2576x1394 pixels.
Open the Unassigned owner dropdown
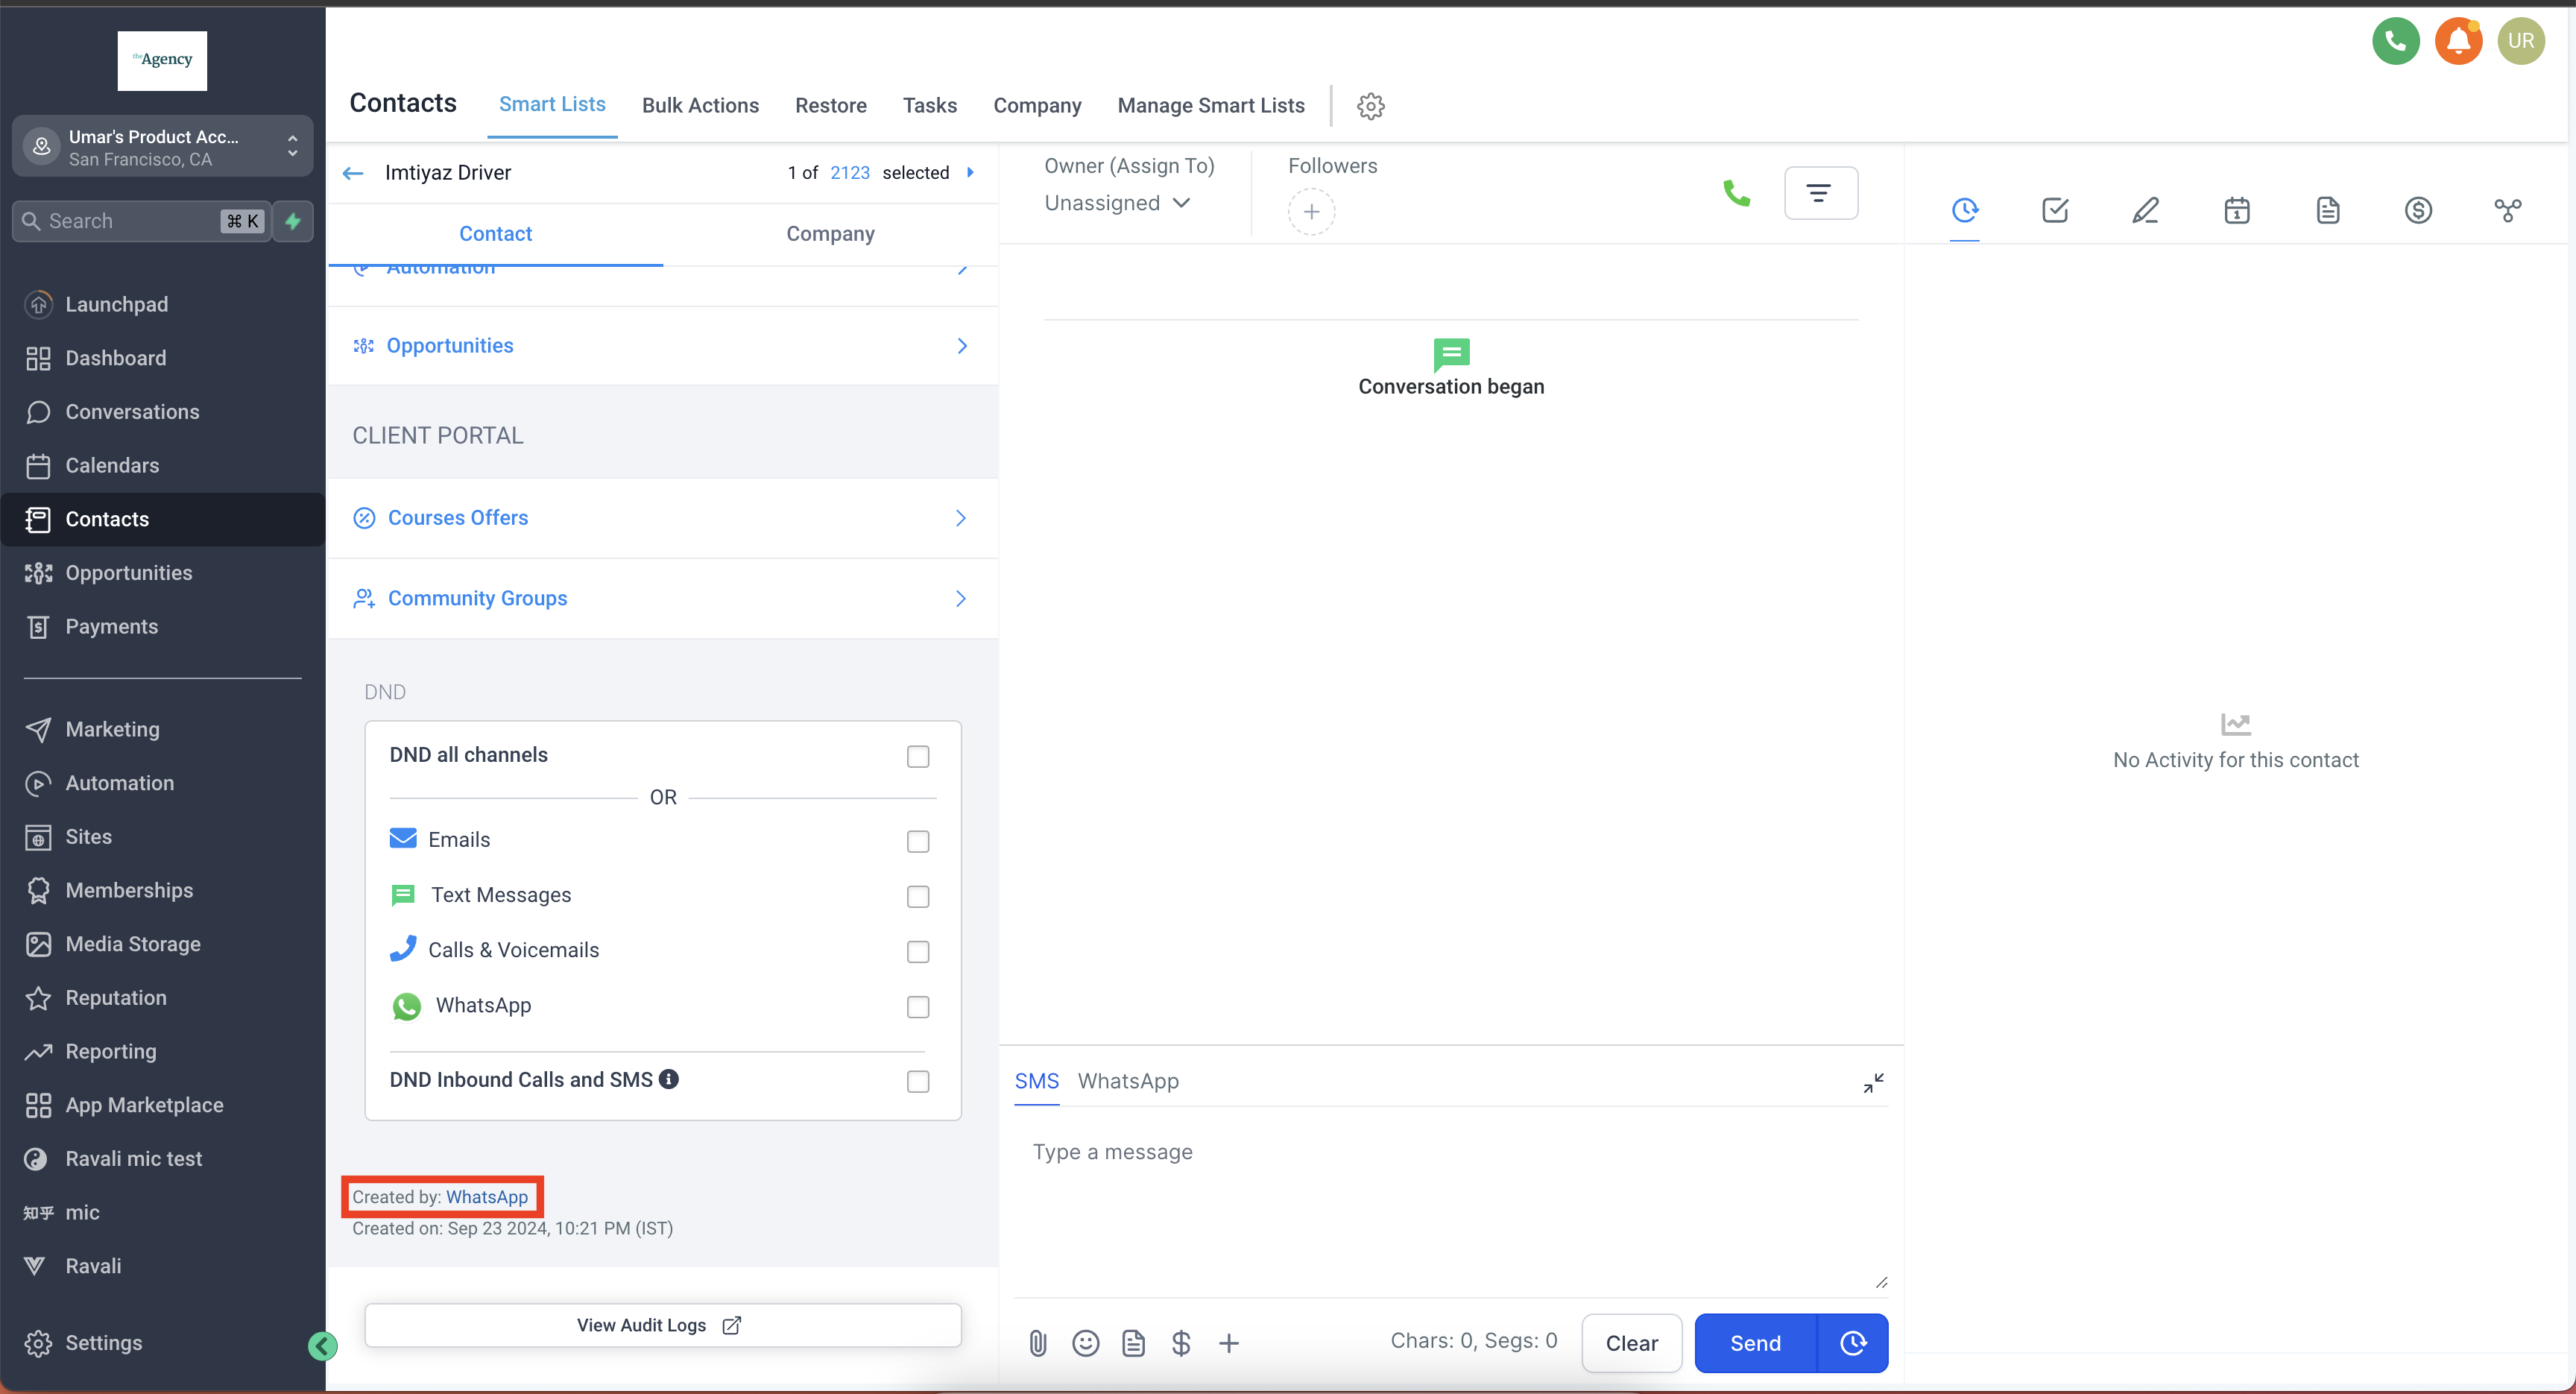point(1117,203)
